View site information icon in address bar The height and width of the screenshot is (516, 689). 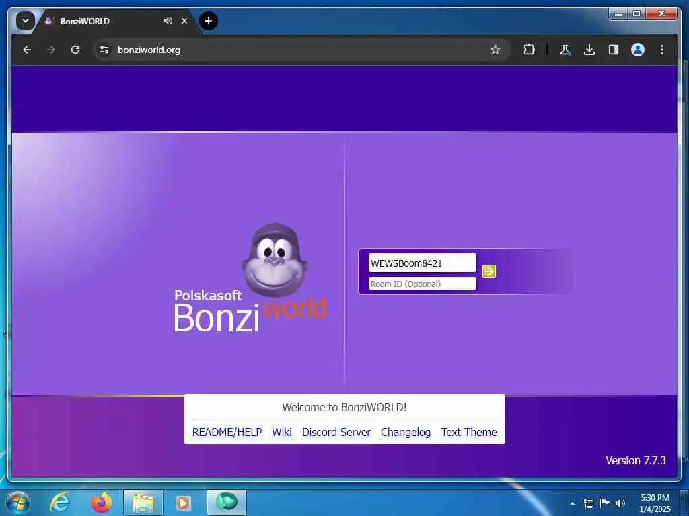(x=104, y=50)
